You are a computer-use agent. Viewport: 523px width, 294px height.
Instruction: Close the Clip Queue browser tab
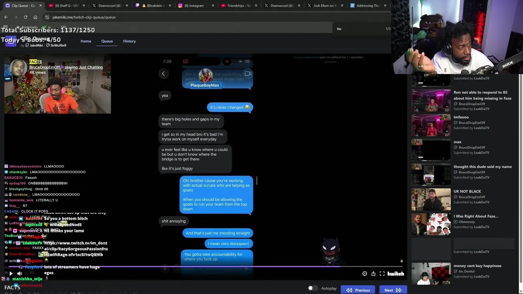click(40, 6)
